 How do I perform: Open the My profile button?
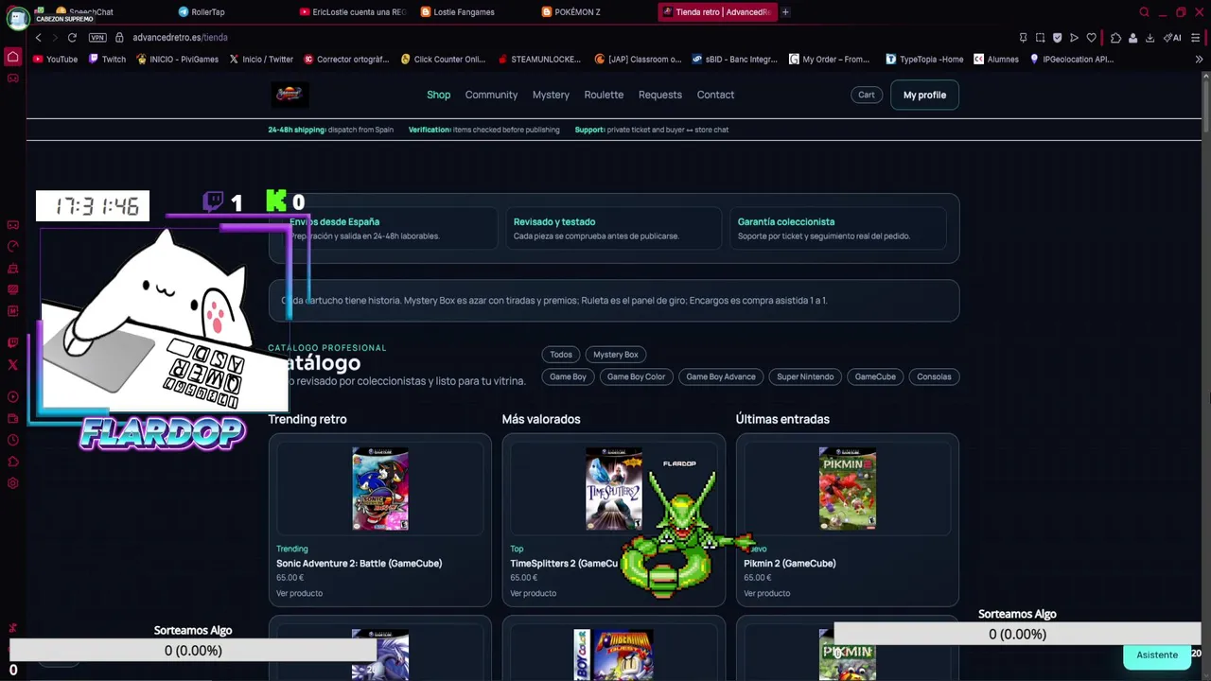(924, 95)
